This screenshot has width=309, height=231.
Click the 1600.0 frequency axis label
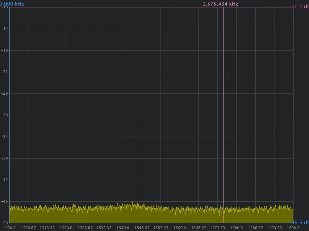[293, 228]
